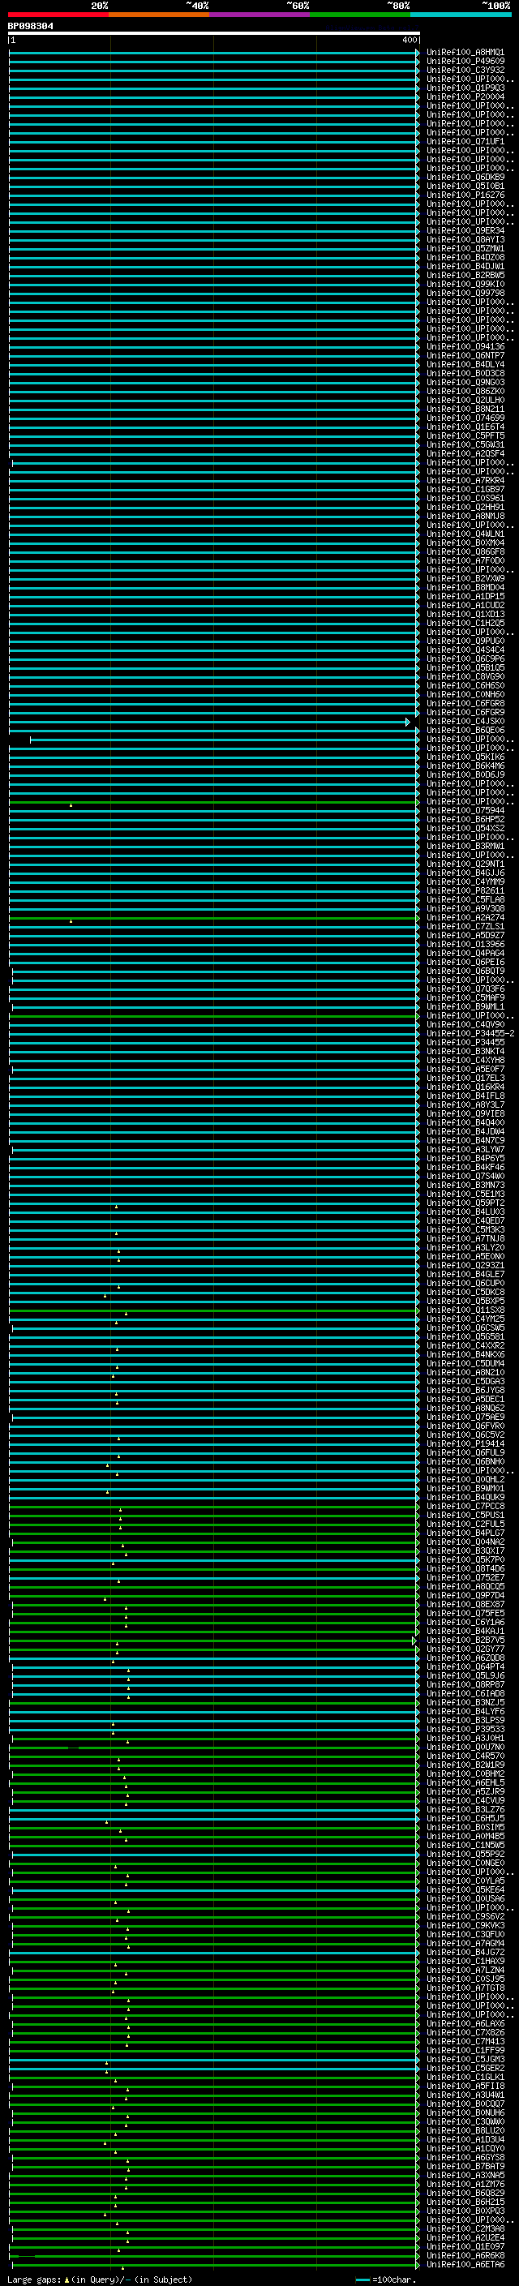The image size is (519, 2286).
Task: Click the UniRef100_P20004 hit label
Action: tap(465, 97)
